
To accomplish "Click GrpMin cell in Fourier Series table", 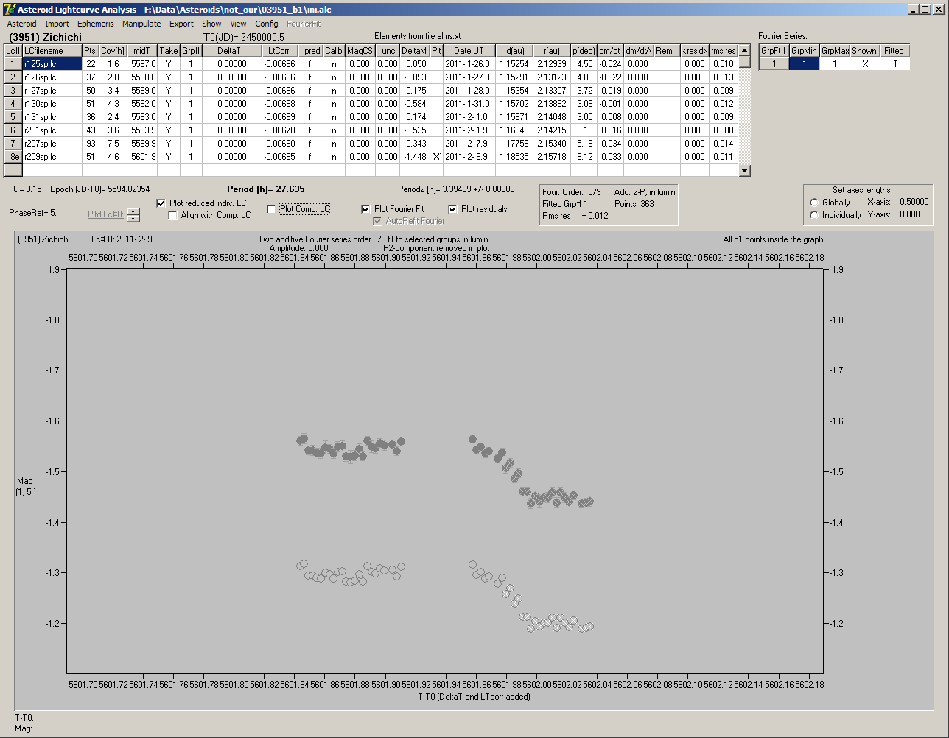I will [805, 64].
